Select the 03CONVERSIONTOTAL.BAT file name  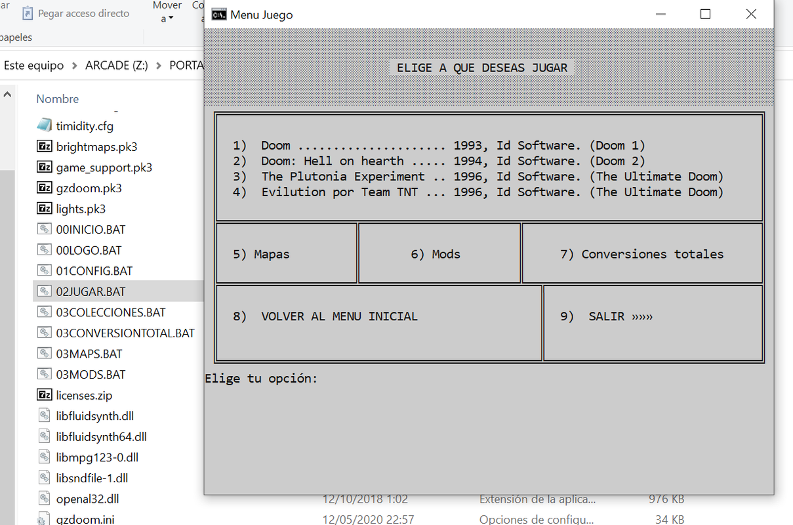[x=125, y=333]
